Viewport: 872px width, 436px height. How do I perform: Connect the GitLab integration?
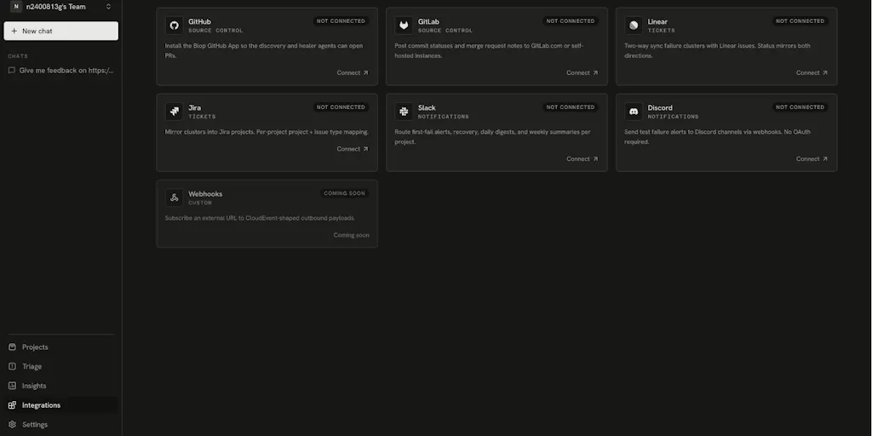(582, 73)
